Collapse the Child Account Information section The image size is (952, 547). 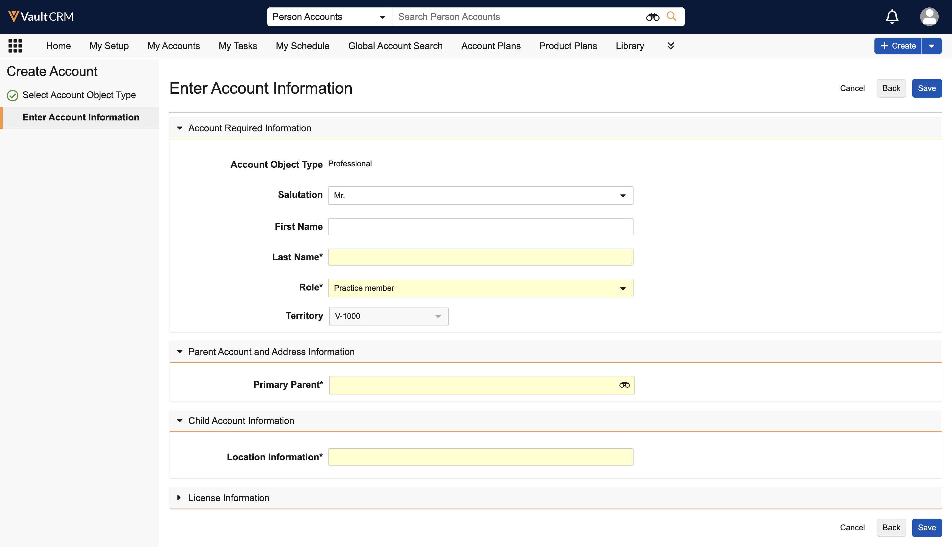pyautogui.click(x=179, y=421)
